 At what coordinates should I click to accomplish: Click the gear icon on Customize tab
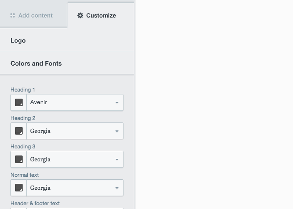tap(80, 15)
